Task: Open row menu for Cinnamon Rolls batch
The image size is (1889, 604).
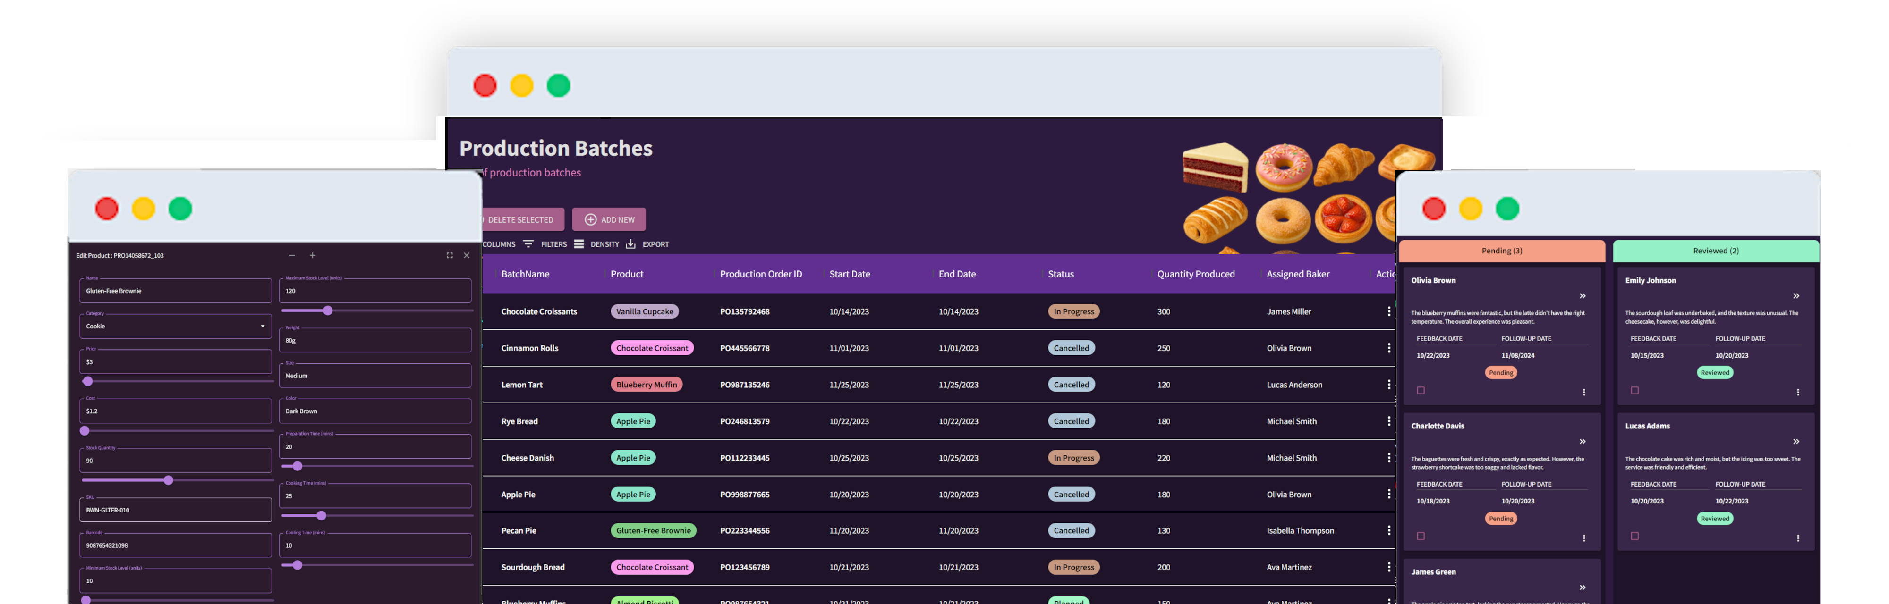Action: point(1389,348)
